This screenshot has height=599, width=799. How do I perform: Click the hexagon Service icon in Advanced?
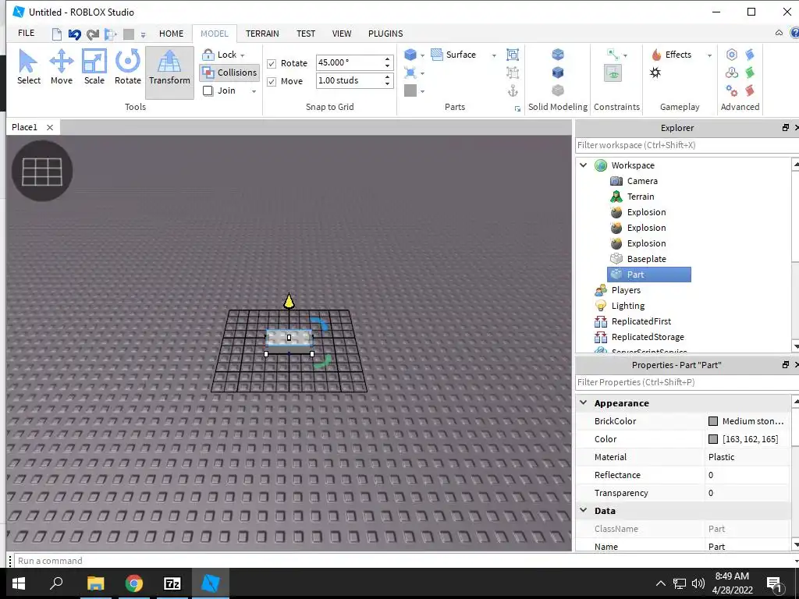coord(732,55)
